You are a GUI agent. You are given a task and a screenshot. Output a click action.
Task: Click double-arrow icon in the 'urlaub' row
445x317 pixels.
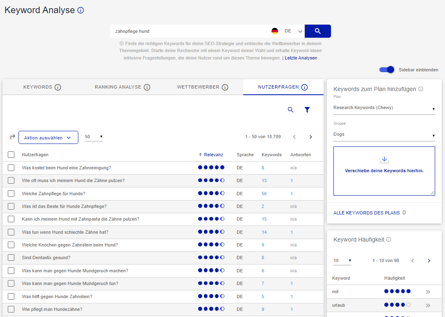(428, 306)
